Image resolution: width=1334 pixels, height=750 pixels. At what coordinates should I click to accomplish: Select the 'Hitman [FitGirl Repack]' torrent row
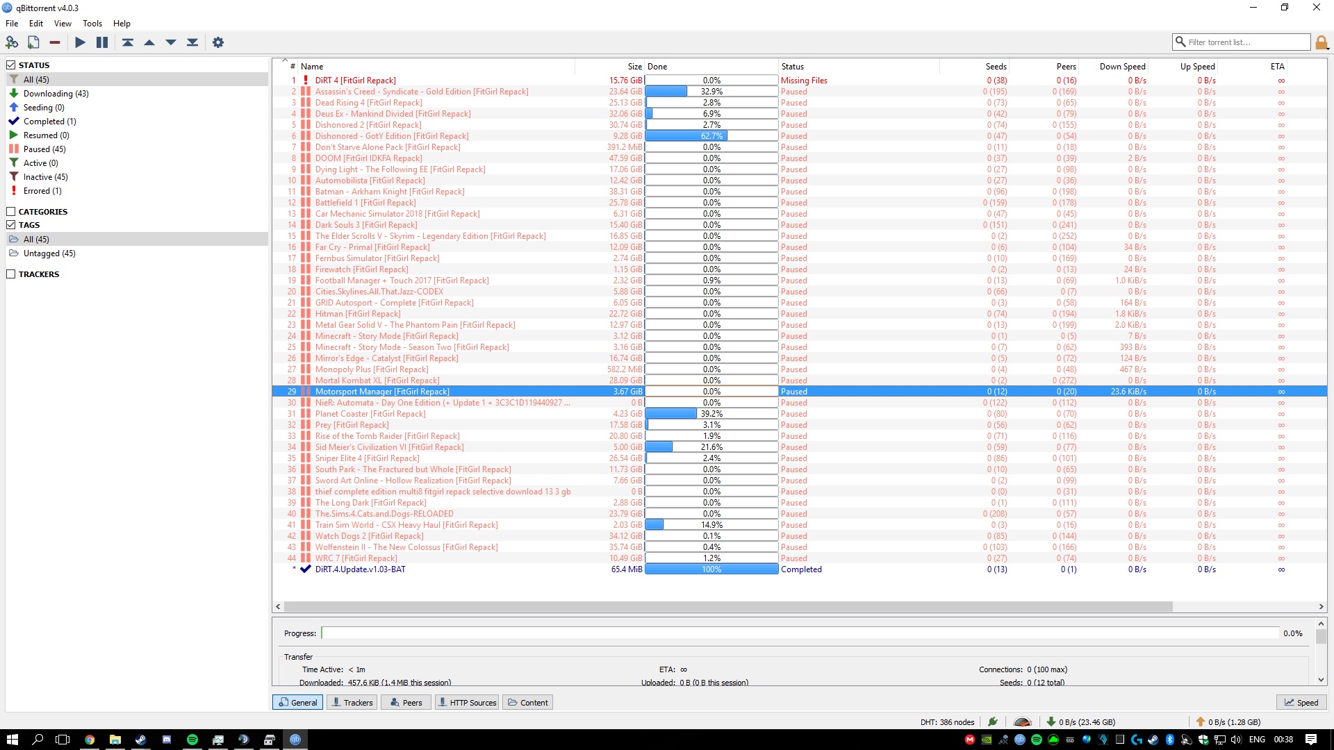[799, 314]
